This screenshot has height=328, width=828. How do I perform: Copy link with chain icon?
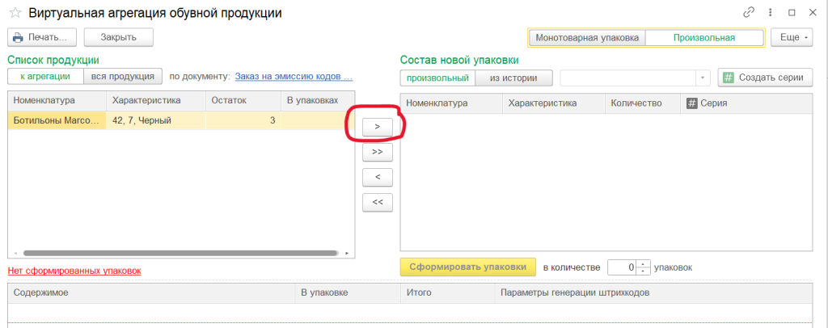coord(748,13)
